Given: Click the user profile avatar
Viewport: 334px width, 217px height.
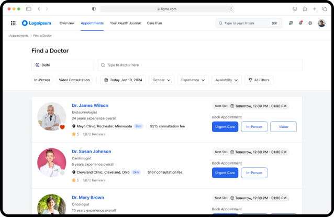Looking at the screenshot, I should click(x=321, y=23).
